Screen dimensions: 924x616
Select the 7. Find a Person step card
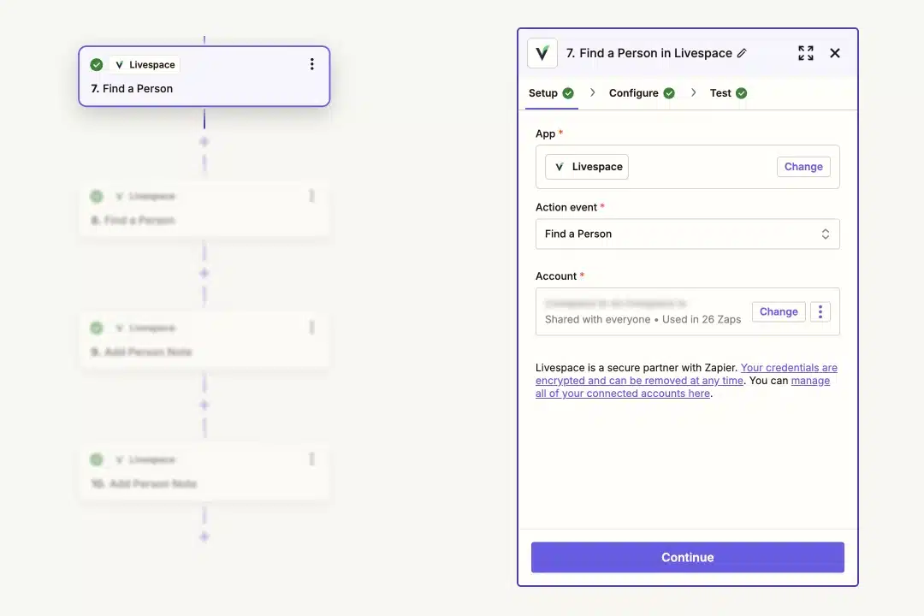pyautogui.click(x=204, y=76)
